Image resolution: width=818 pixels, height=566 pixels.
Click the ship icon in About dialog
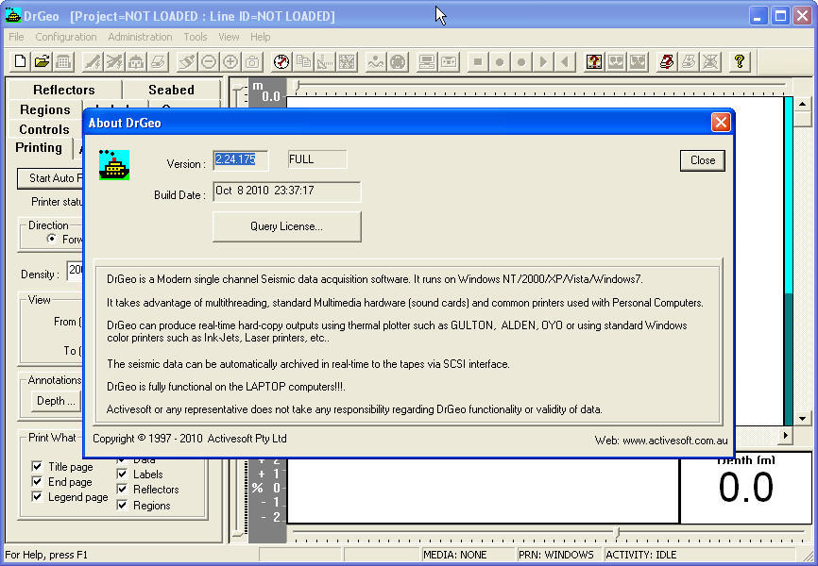coord(114,165)
